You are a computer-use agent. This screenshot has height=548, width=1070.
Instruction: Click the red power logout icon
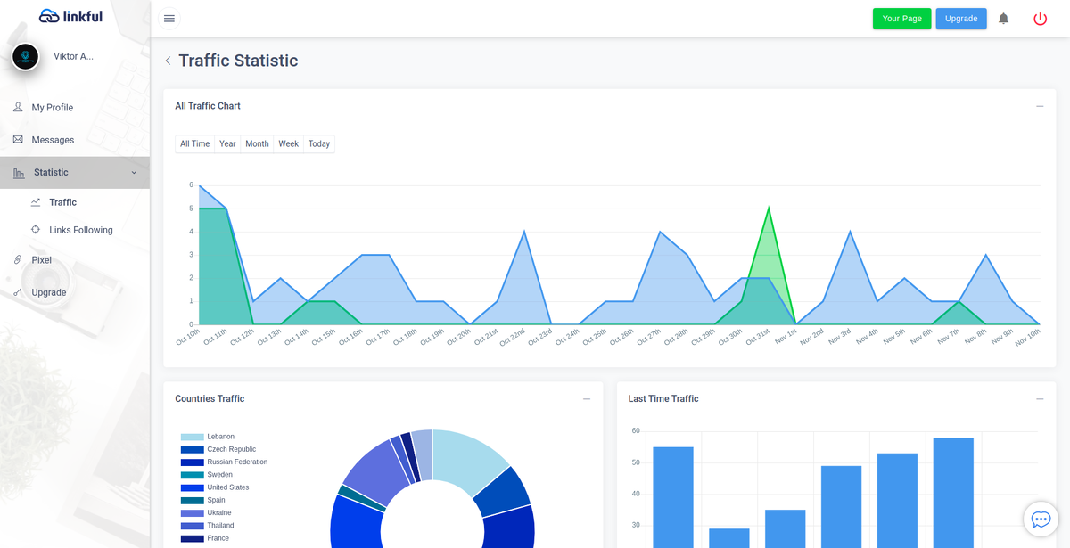[x=1040, y=19]
